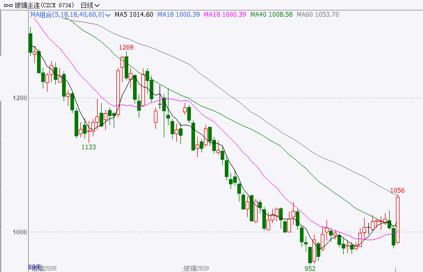Click the 玻璃2509 contract label on time axis

pyautogui.click(x=197, y=268)
